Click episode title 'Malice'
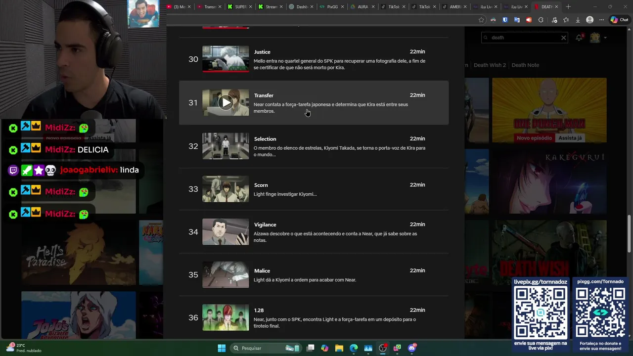The width and height of the screenshot is (633, 356). coord(262,270)
